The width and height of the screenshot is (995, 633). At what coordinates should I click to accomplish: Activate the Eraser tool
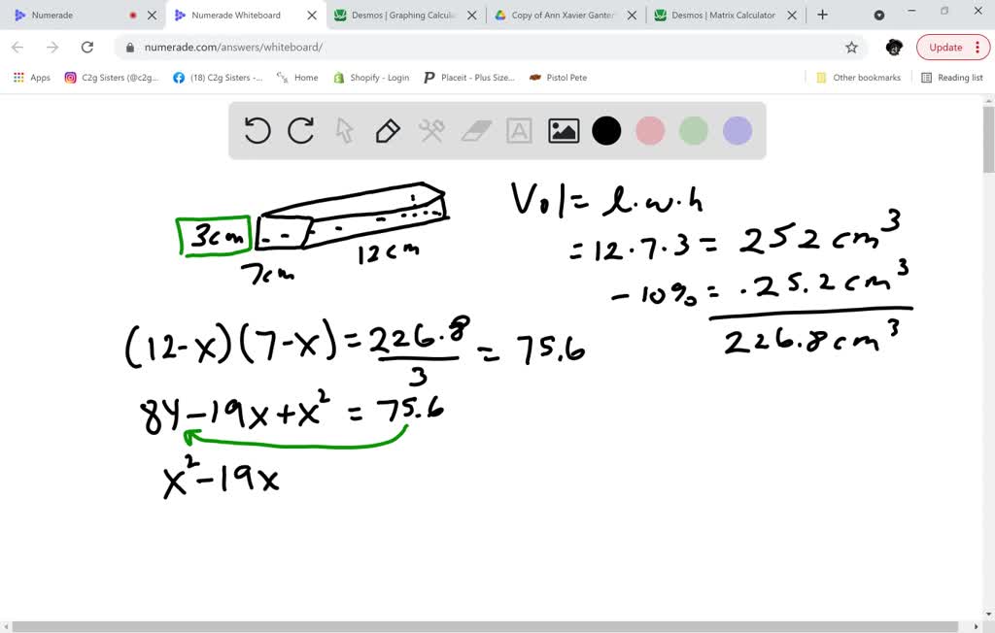[475, 130]
